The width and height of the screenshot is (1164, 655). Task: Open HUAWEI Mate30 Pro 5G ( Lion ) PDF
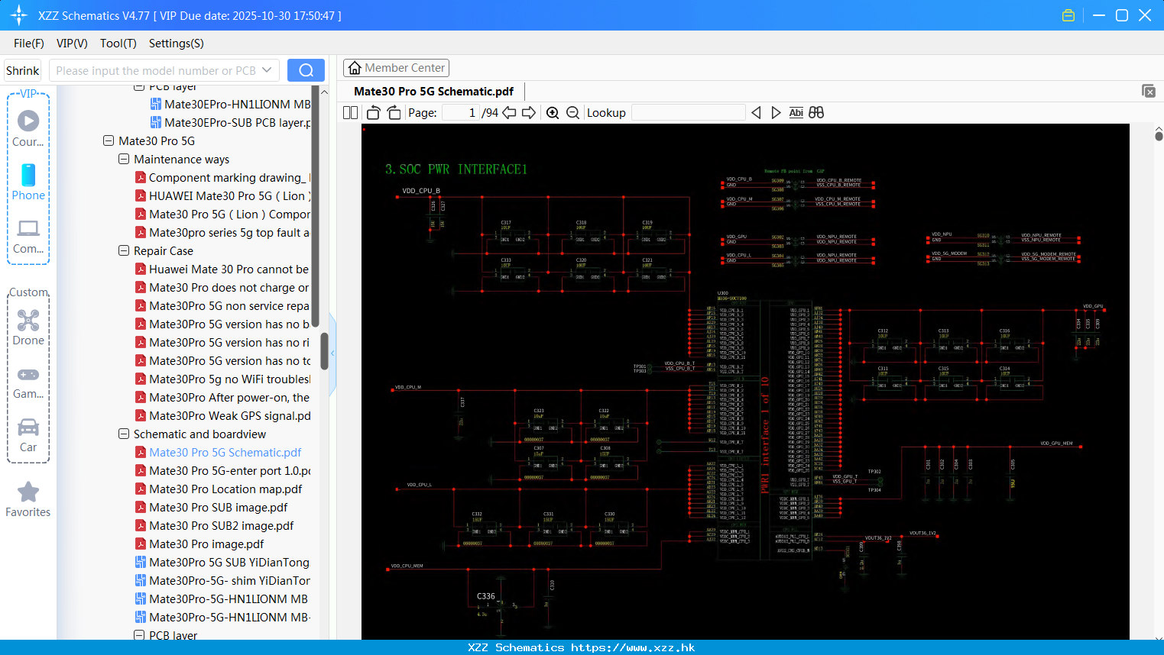coord(222,195)
